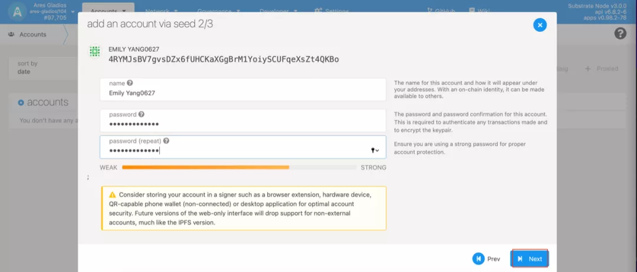Open the key icon dropdown in password field
Image resolution: width=637 pixels, height=272 pixels.
pos(375,150)
